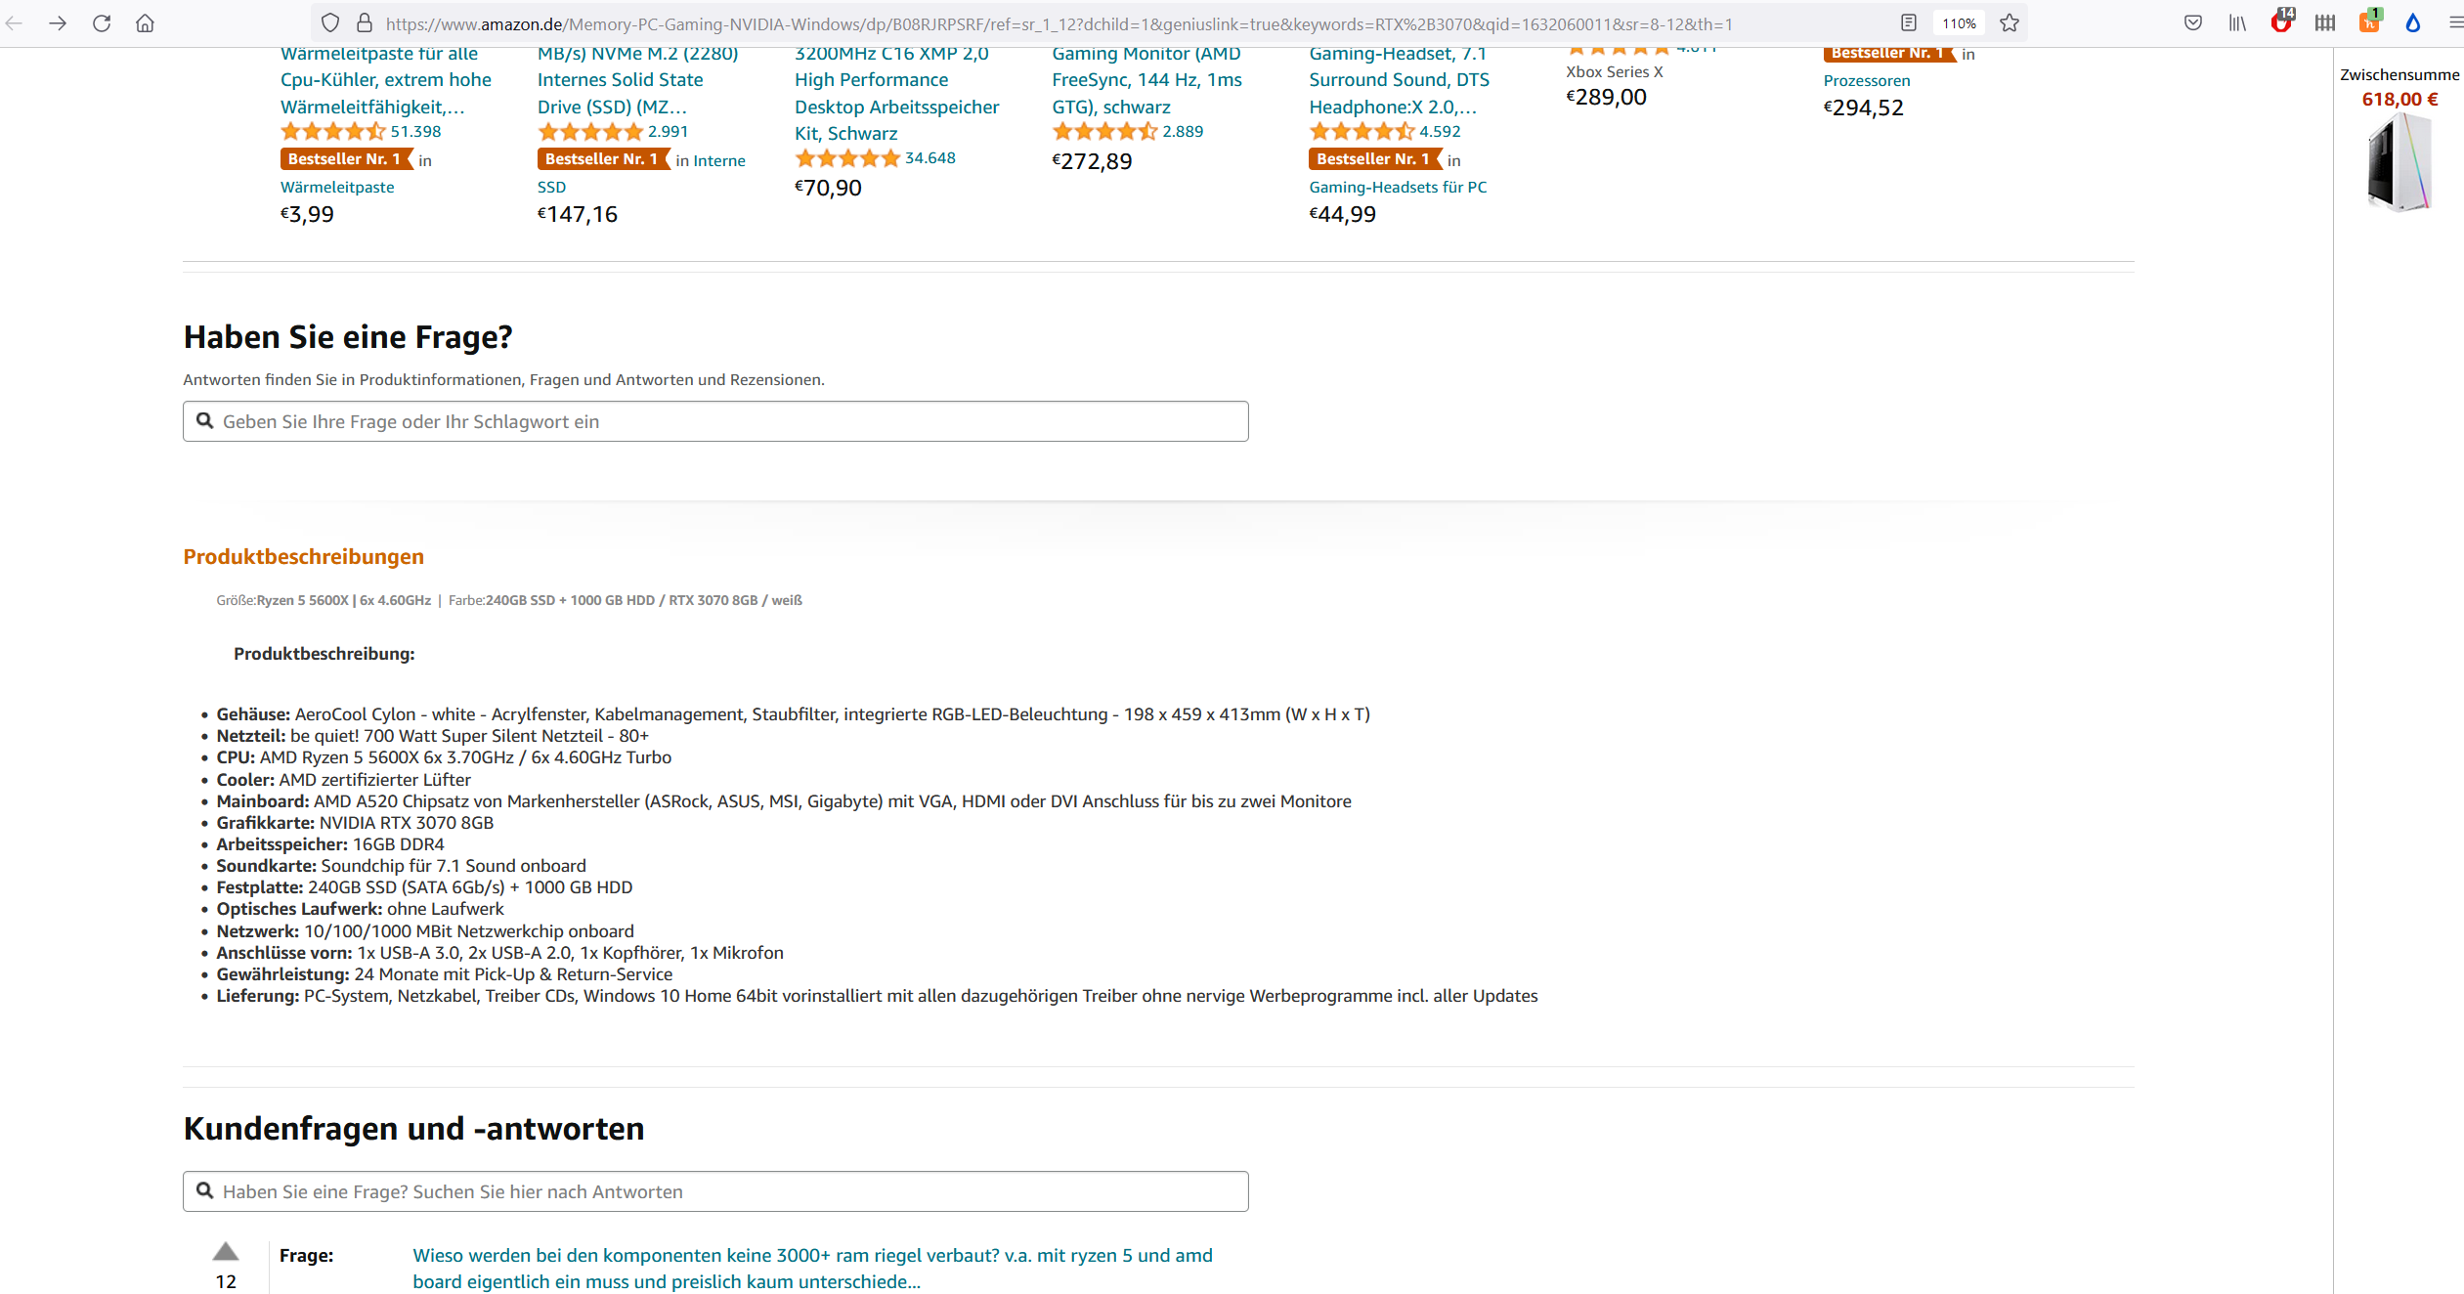
Task: Reload the page with the refresh icon
Action: coord(102,23)
